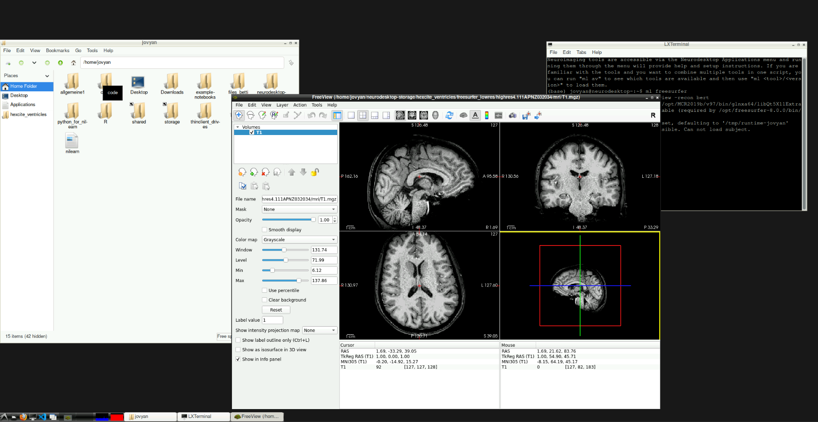Select the ROI Edit tool icon
818x422 pixels.
286,115
